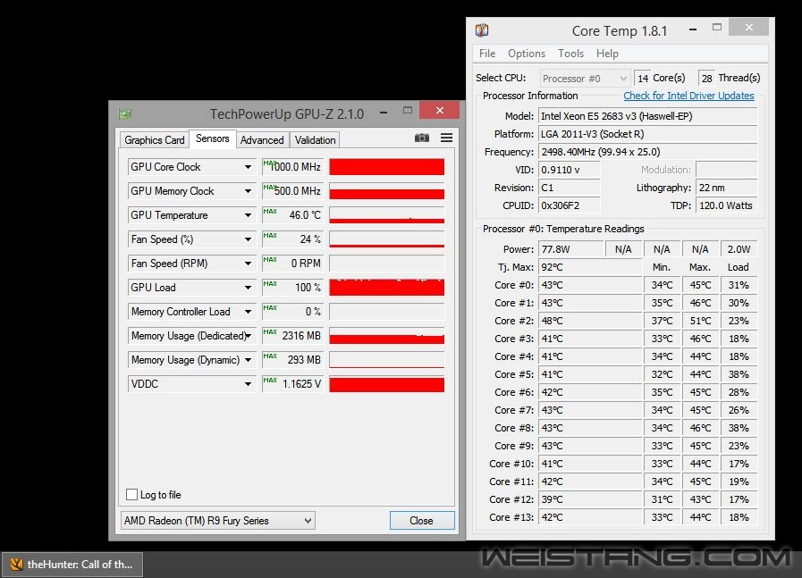
Task: Expand the GPU Temperature sensor dropdown
Action: point(248,214)
